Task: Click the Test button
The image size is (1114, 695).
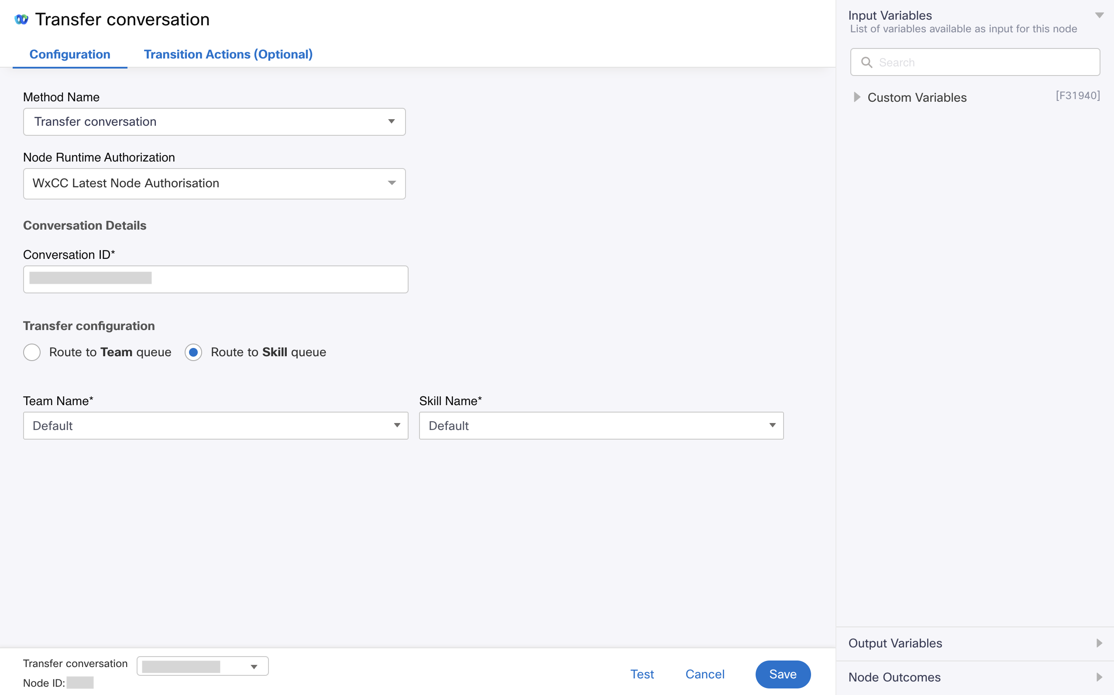Action: click(x=642, y=674)
